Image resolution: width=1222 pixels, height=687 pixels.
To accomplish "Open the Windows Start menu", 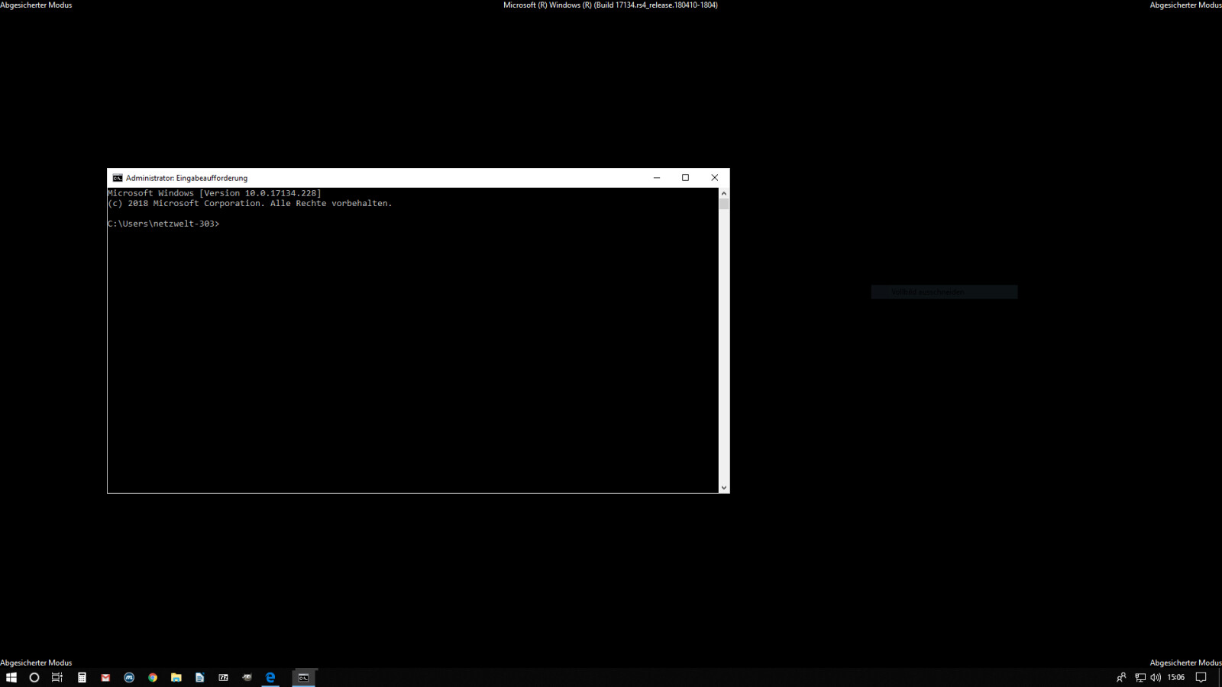I will (x=11, y=677).
